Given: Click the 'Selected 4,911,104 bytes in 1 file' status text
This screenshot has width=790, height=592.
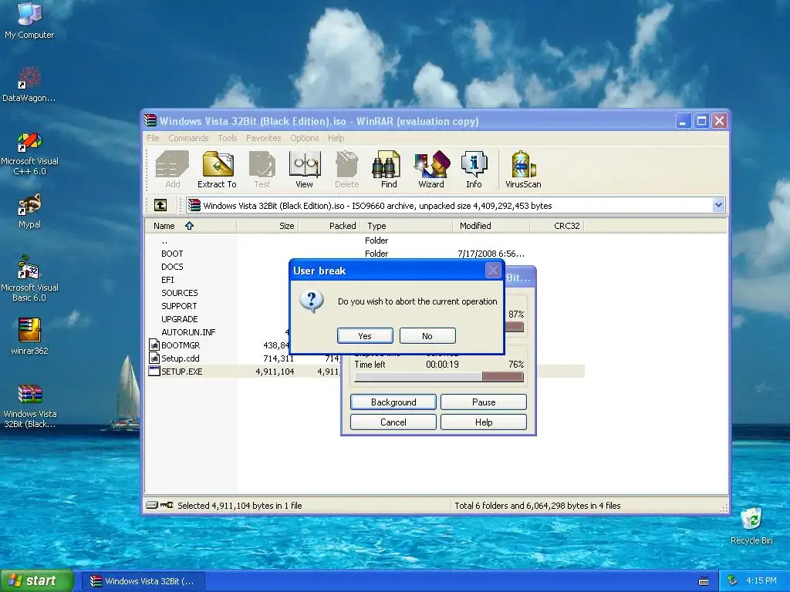Looking at the screenshot, I should click(x=240, y=506).
